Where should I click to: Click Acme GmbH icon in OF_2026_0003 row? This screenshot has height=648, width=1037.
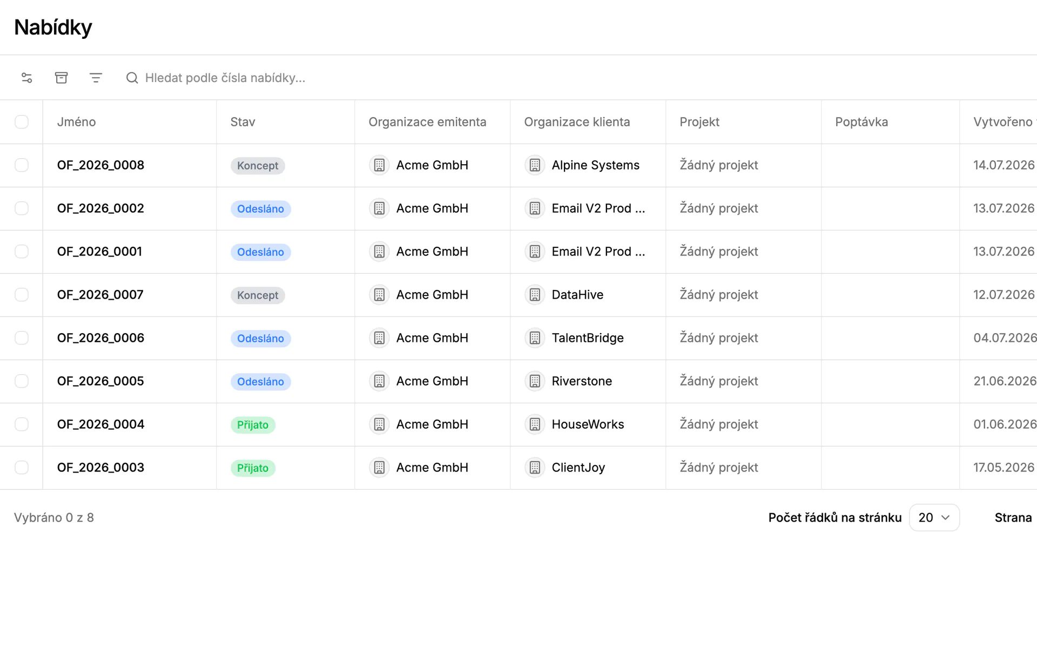(x=379, y=468)
